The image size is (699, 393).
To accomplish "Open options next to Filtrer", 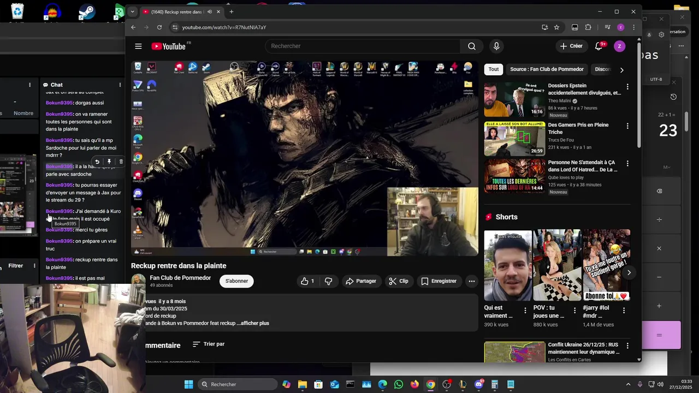I will click(x=34, y=266).
